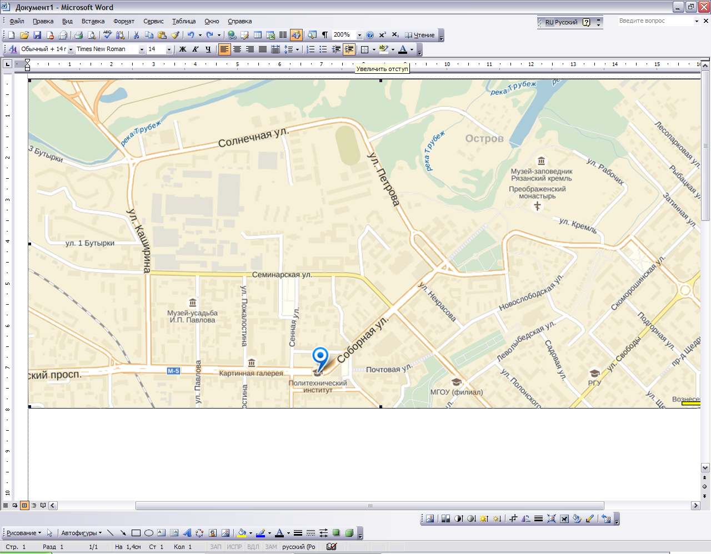Expand the Обычный + 14 style dropdown
This screenshot has height=554, width=711.
click(71, 49)
